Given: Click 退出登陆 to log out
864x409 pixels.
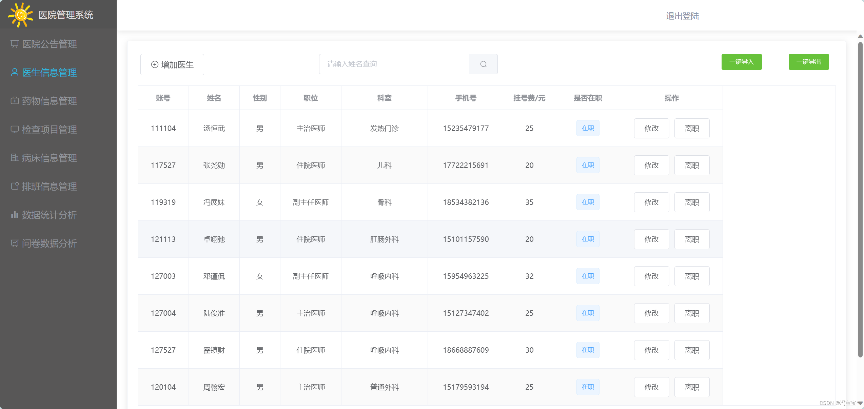Looking at the screenshot, I should [x=682, y=16].
